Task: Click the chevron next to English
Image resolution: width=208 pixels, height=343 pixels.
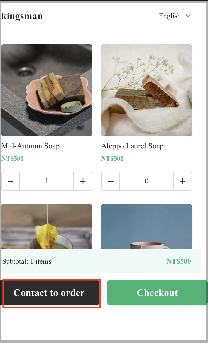Action: 188,16
